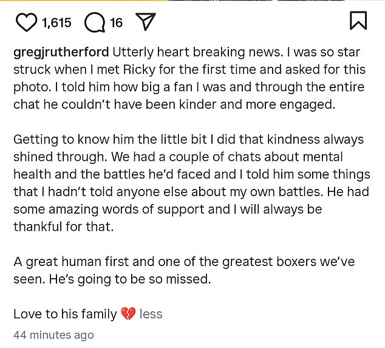Click the word Ricky in the caption
The height and width of the screenshot is (348, 385).
(139, 70)
